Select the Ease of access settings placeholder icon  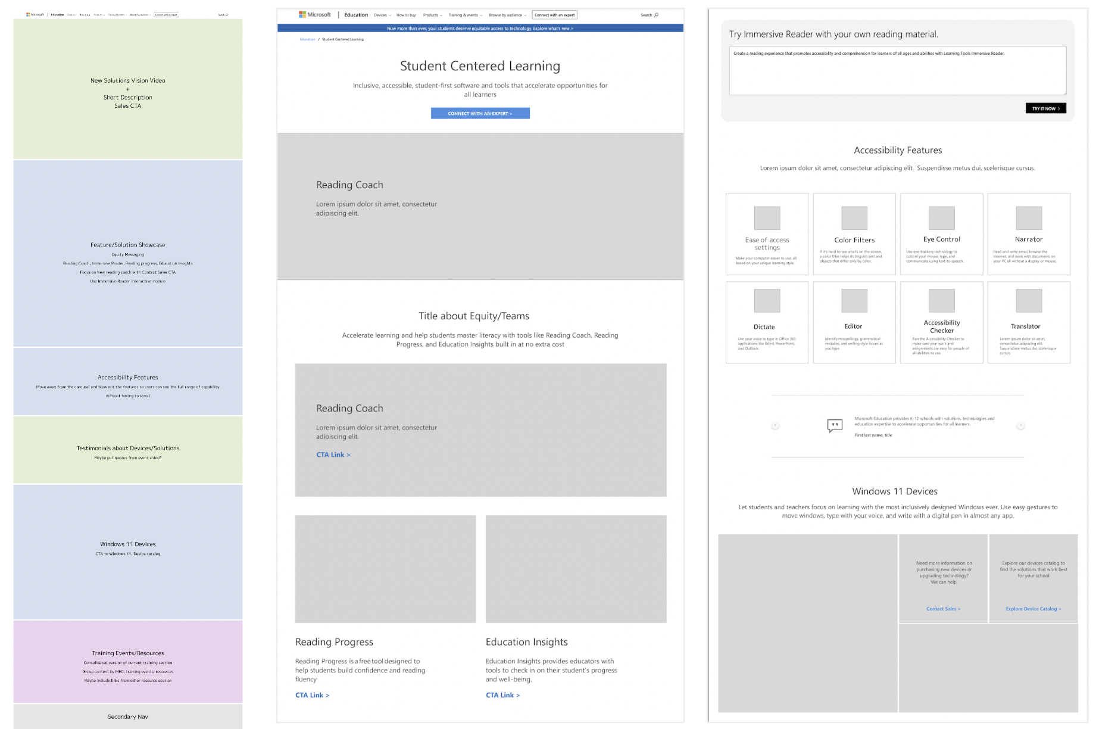(767, 218)
